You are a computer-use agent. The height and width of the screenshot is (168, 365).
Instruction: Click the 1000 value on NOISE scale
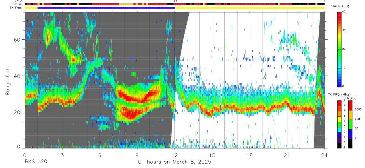coord(357,119)
